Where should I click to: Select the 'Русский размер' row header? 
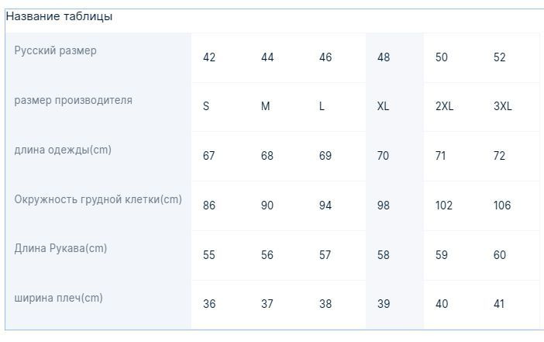pyautogui.click(x=55, y=50)
